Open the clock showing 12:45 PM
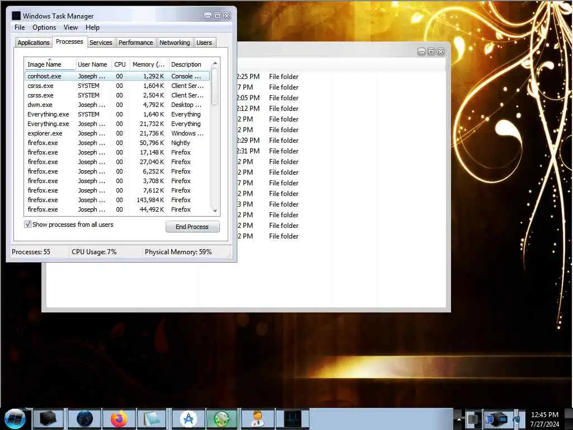The width and height of the screenshot is (573, 430). click(x=544, y=419)
